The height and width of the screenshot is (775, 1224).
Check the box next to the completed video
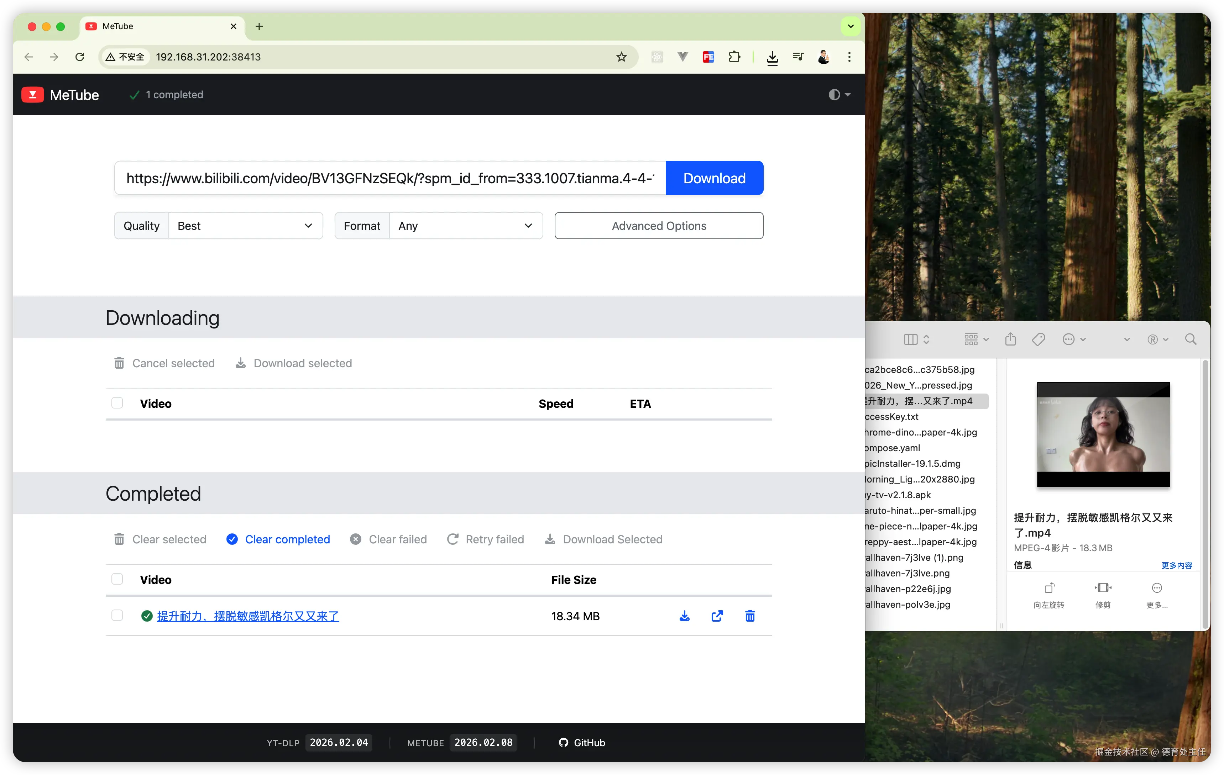click(117, 616)
